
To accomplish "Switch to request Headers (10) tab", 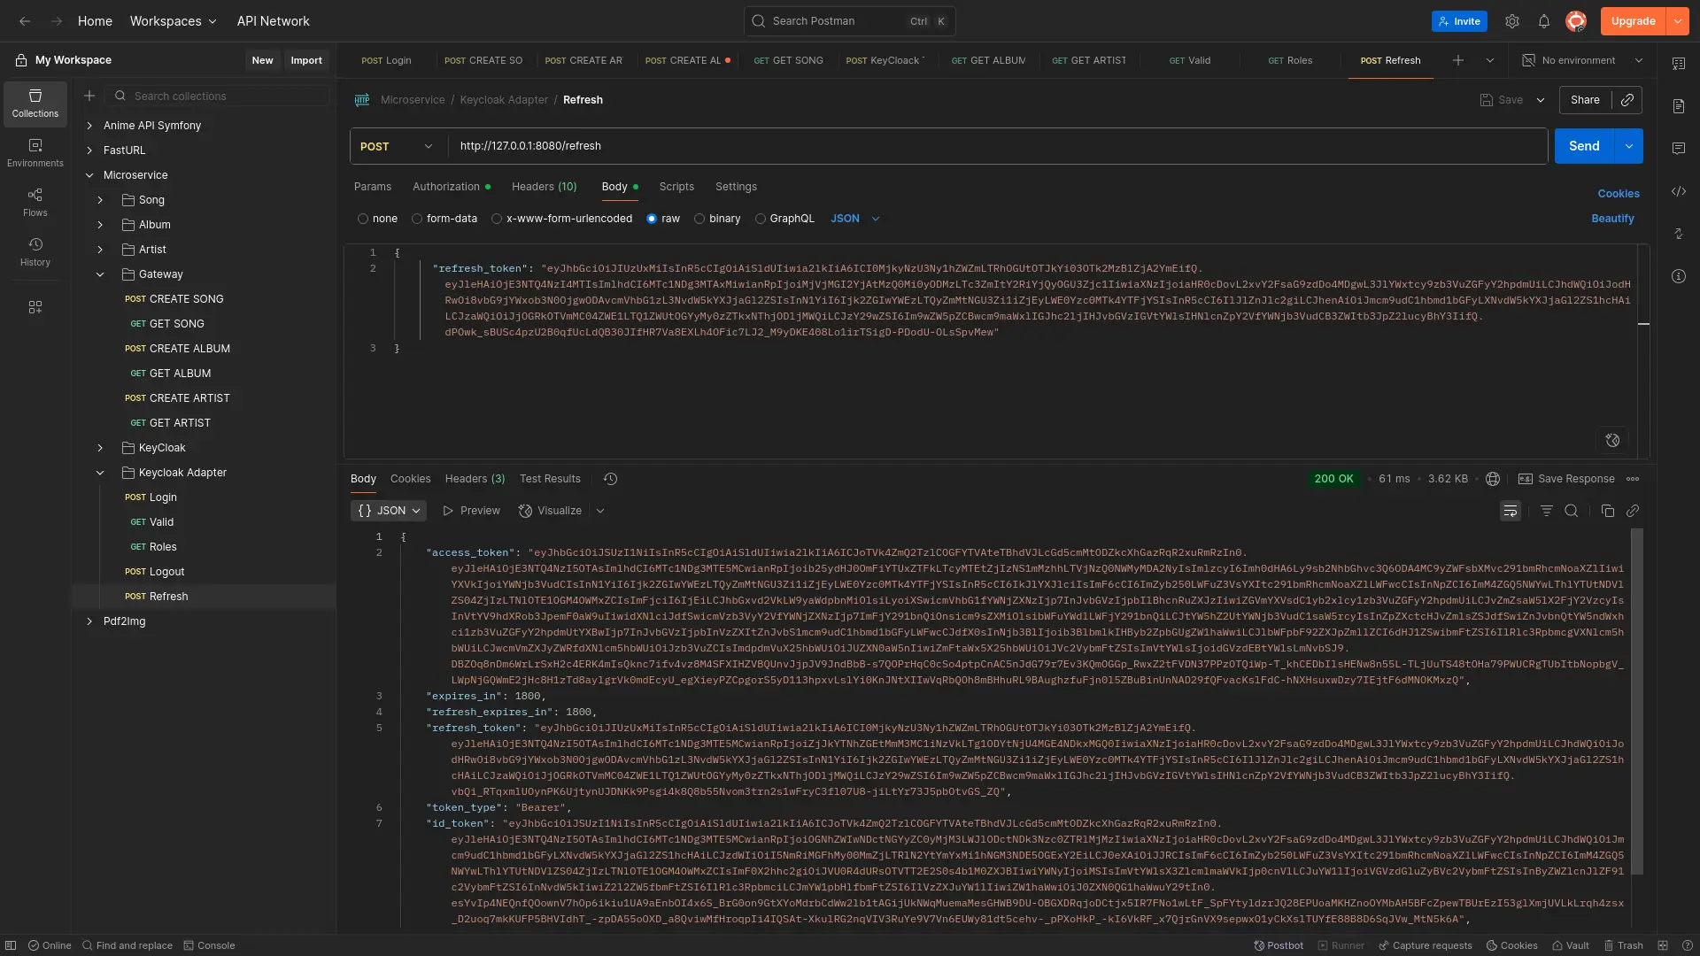I will point(544,187).
